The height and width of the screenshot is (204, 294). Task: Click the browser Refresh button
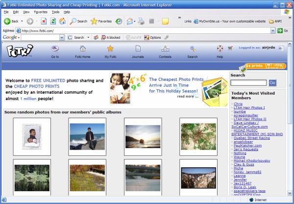coord(53,22)
